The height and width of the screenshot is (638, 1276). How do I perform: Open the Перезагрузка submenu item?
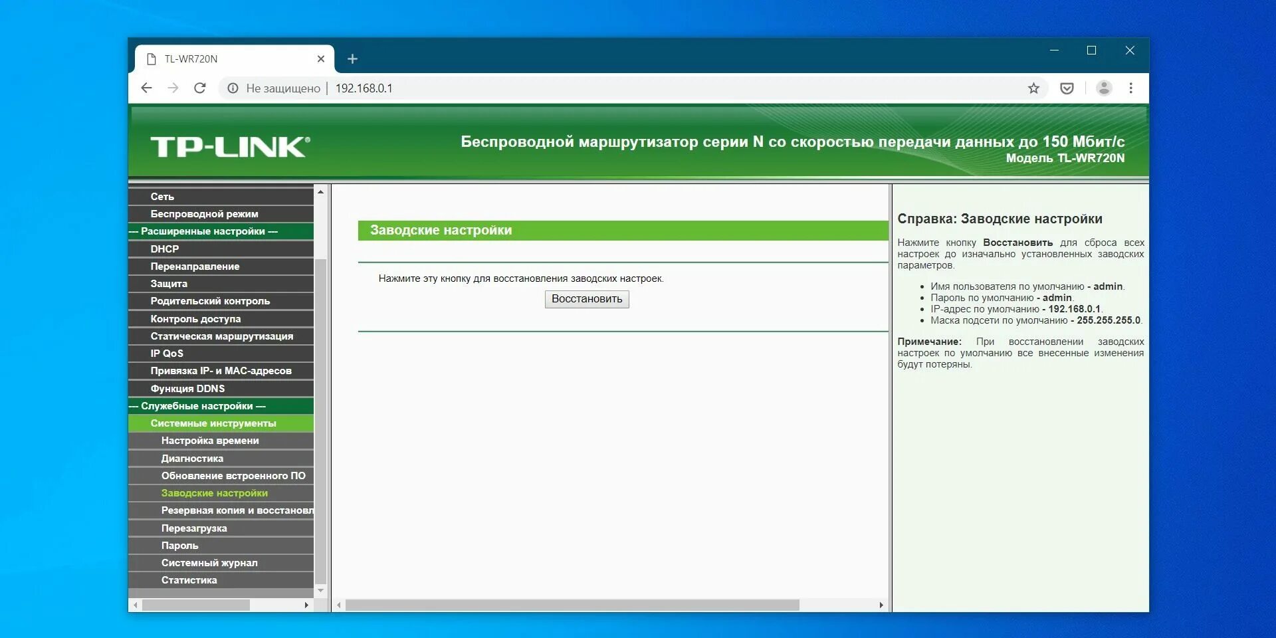pos(221,528)
